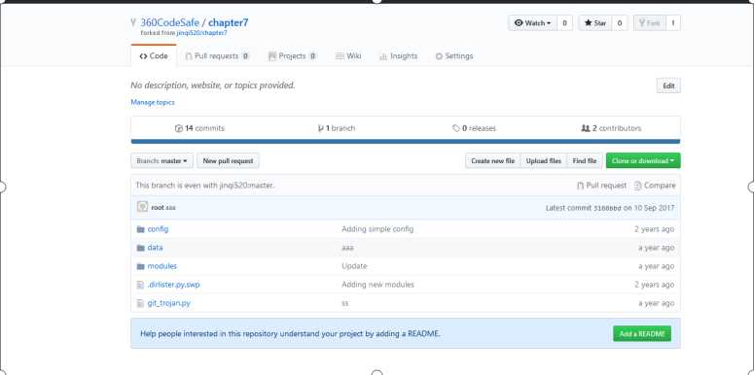The image size is (754, 375).
Task: Click the contributors people icon
Action: coord(586,128)
